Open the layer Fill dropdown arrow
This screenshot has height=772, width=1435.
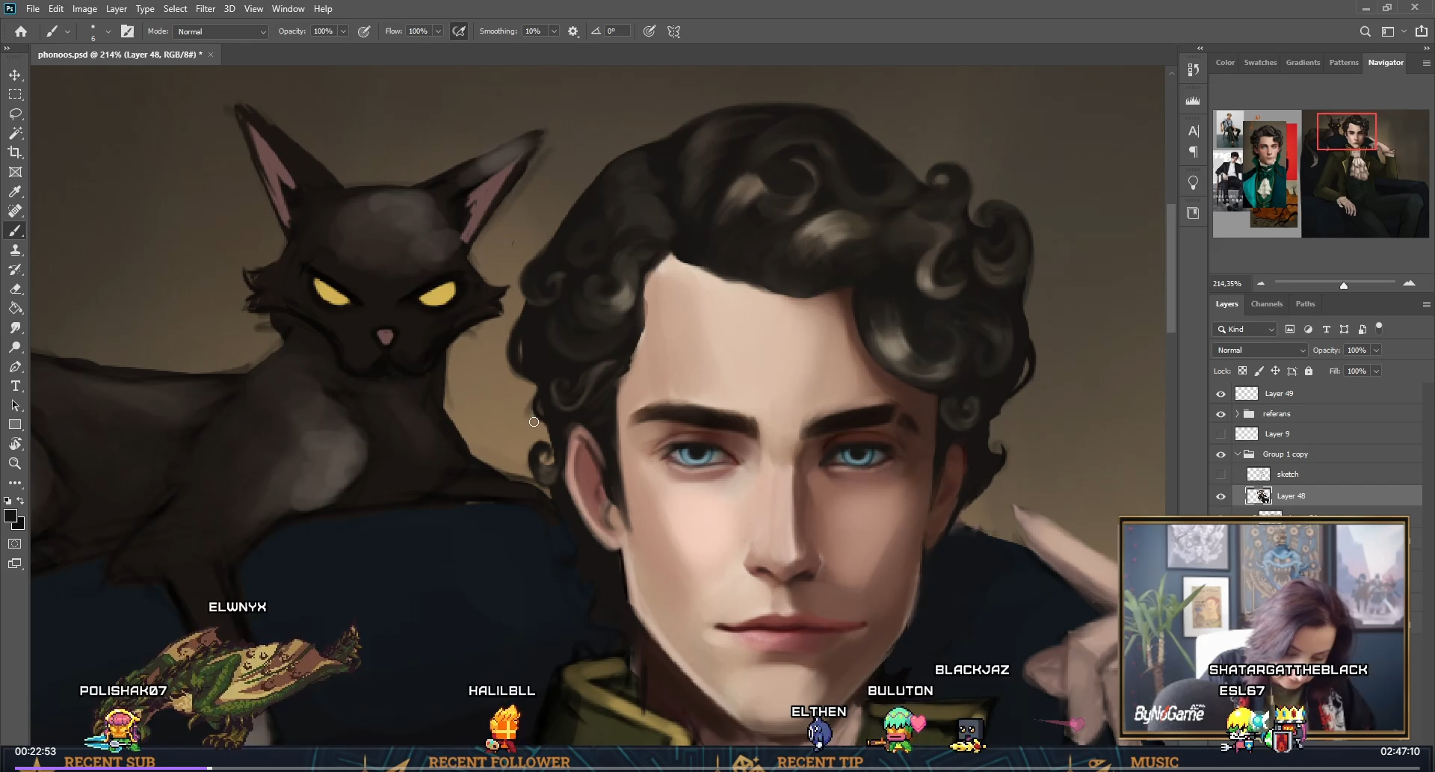pyautogui.click(x=1376, y=371)
